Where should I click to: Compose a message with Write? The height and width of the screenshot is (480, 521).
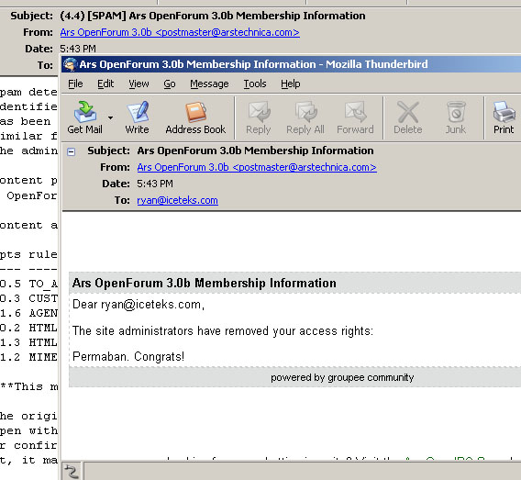(138, 117)
